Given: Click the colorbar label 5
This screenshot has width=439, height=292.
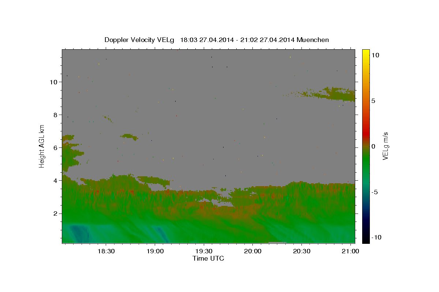Looking at the screenshot, I should tap(373, 101).
